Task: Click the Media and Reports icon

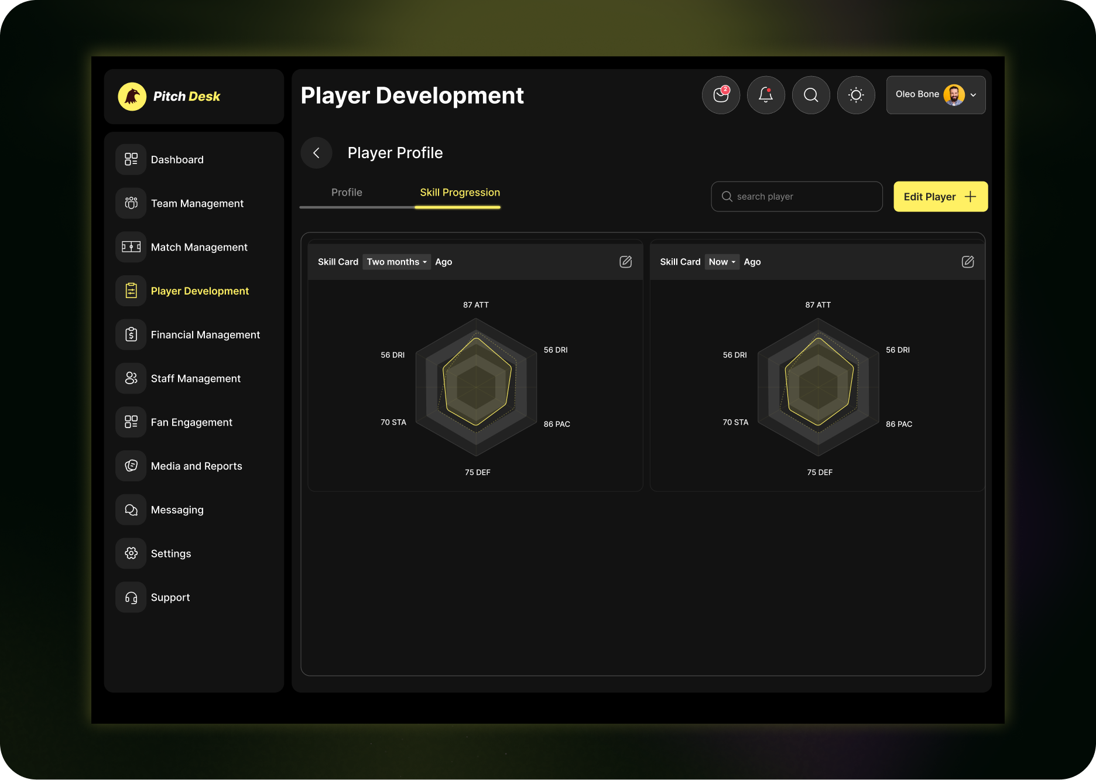Action: [x=131, y=466]
